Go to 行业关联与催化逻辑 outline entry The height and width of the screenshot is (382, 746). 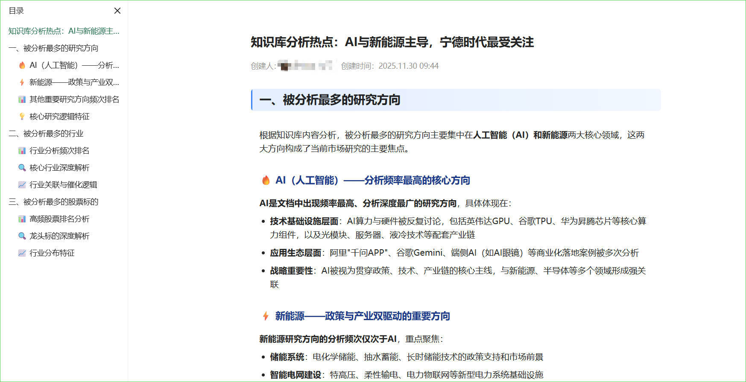pos(63,185)
